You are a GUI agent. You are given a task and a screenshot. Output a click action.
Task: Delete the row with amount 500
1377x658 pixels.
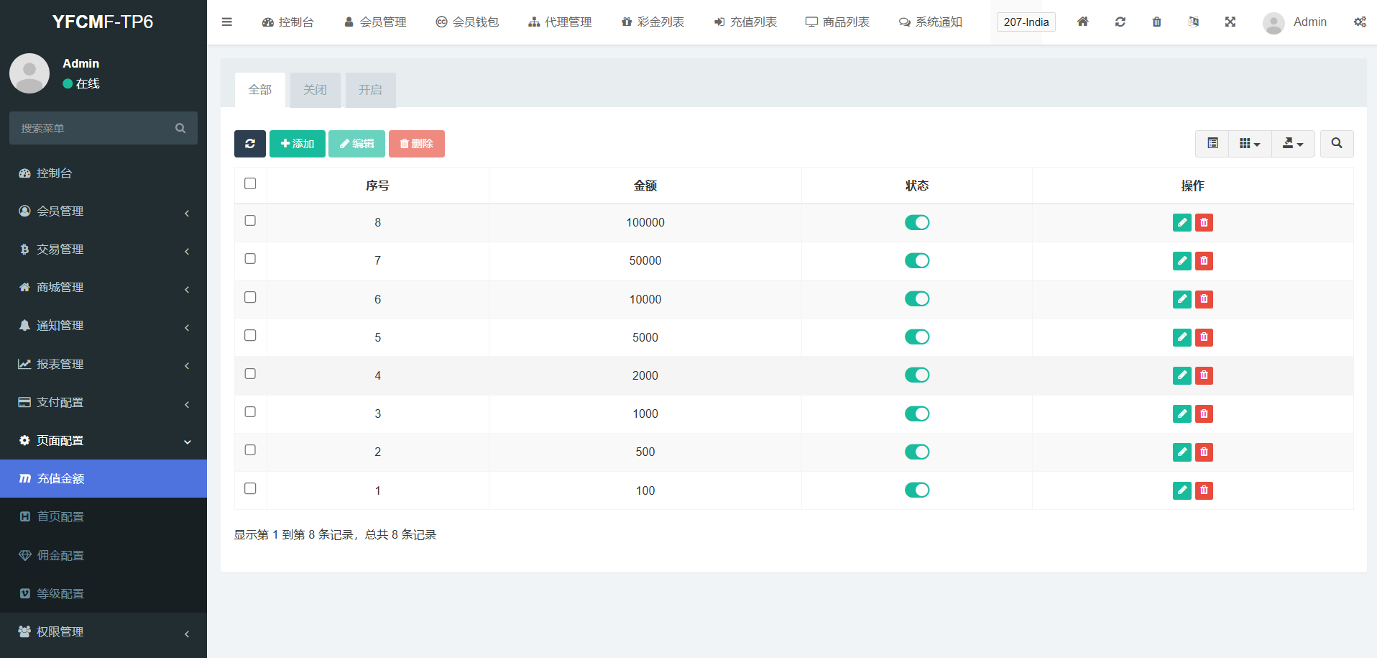[1204, 452]
